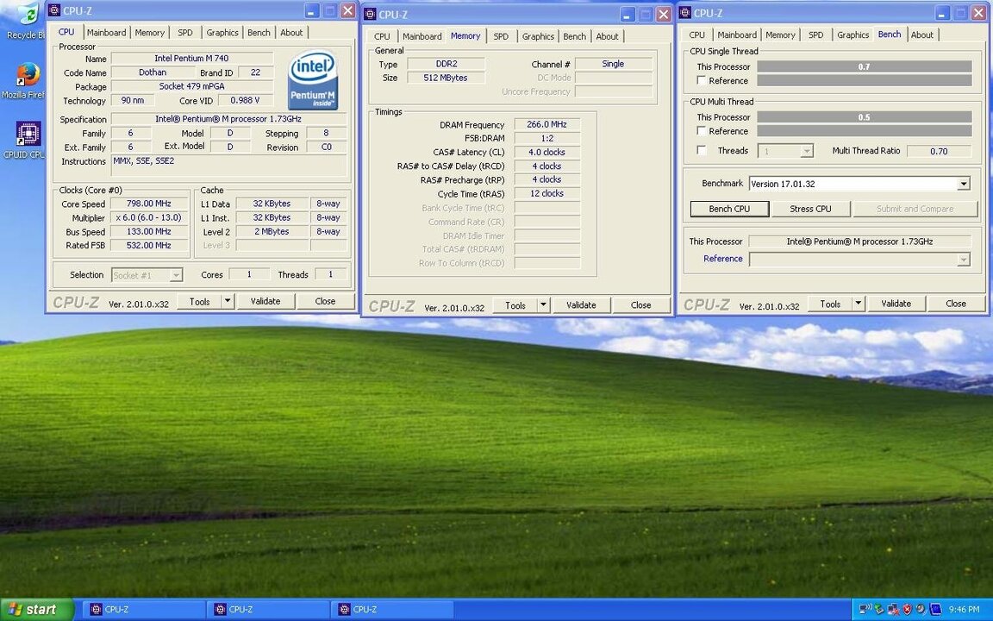Image resolution: width=993 pixels, height=621 pixels.
Task: Expand Tools dropdown arrow in the Memory window
Action: tap(543, 304)
